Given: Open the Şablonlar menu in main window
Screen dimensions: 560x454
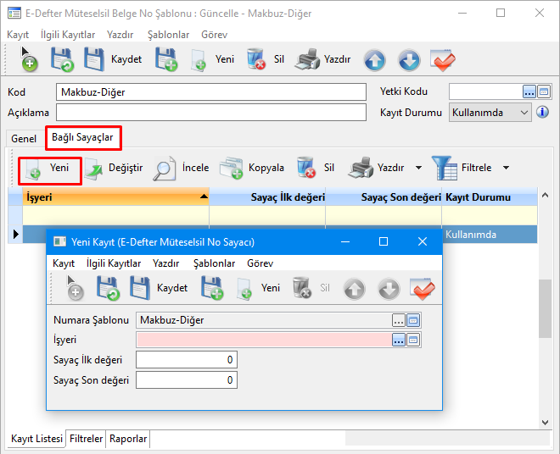Looking at the screenshot, I should pos(168,35).
